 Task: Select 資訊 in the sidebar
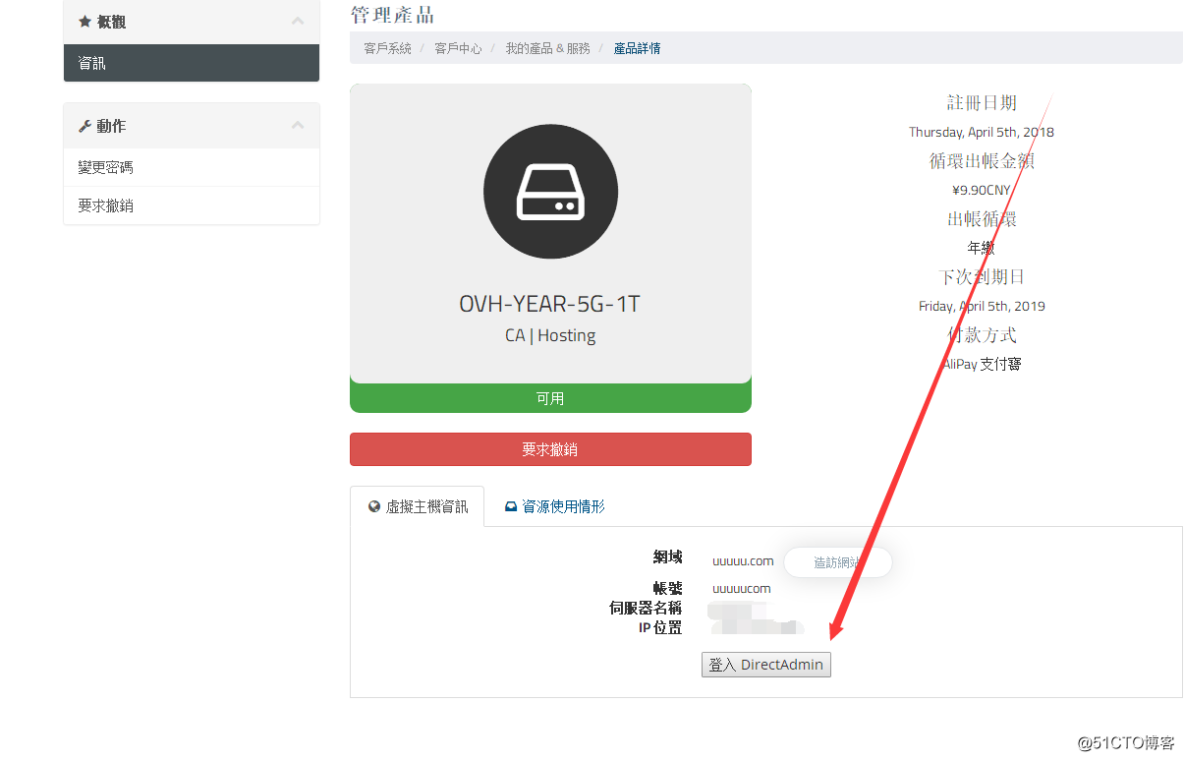[192, 63]
